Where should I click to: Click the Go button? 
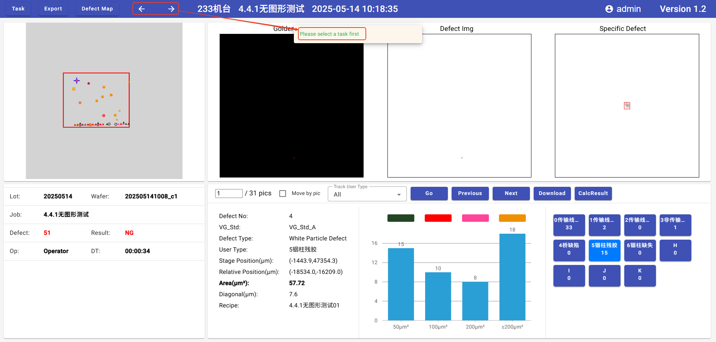pyautogui.click(x=429, y=194)
